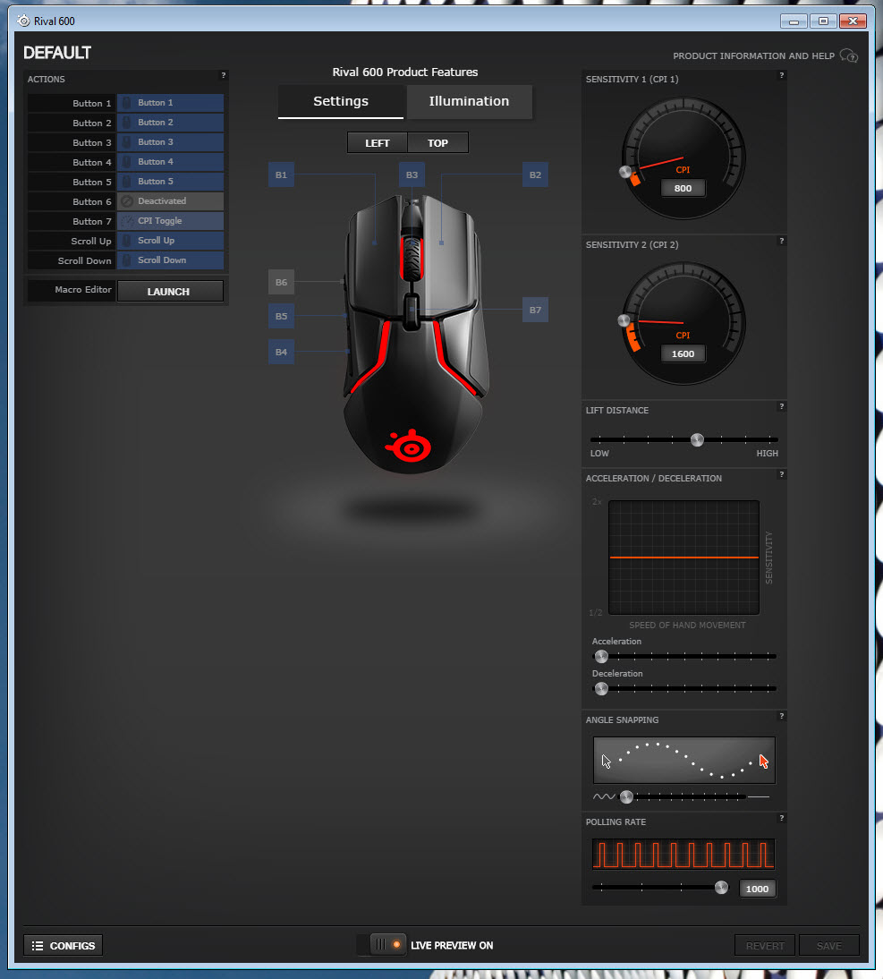Click the 'Macro Editor' label
This screenshot has width=883, height=979.
click(83, 290)
